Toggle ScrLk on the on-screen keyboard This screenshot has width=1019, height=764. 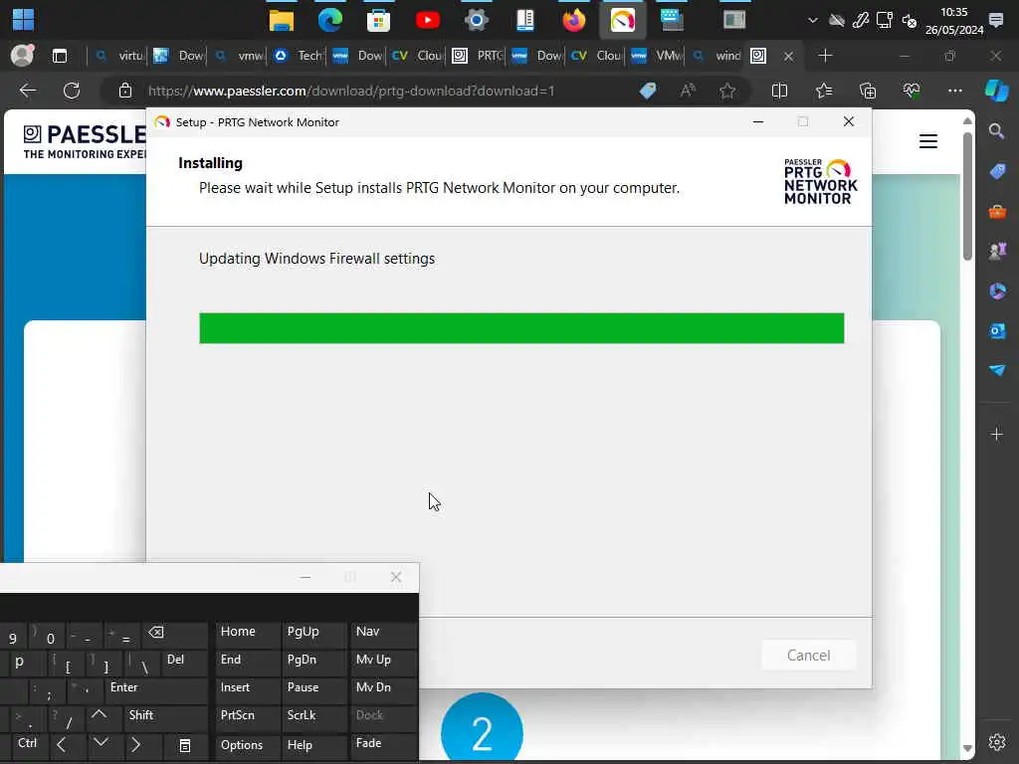point(314,717)
